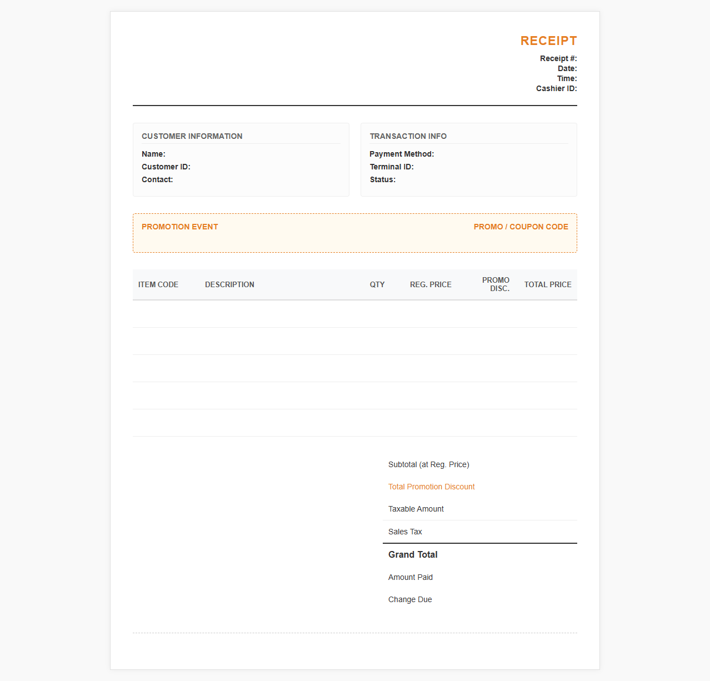Click the PROMO DISC. column header
The height and width of the screenshot is (681, 710).
tap(496, 284)
